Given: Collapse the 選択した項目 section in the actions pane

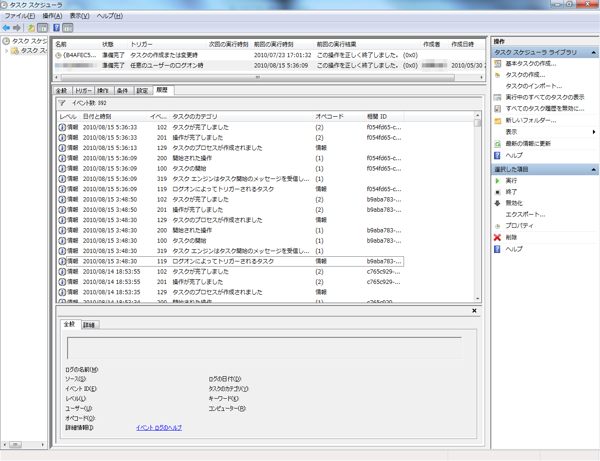Looking at the screenshot, I should click(x=593, y=170).
